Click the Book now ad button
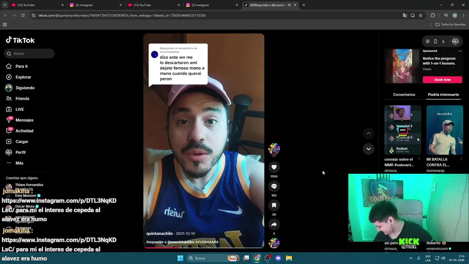 [x=442, y=80]
